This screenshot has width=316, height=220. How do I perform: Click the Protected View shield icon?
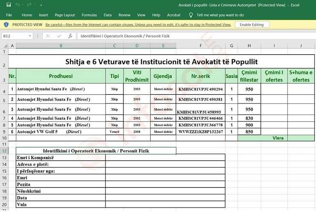click(6, 25)
